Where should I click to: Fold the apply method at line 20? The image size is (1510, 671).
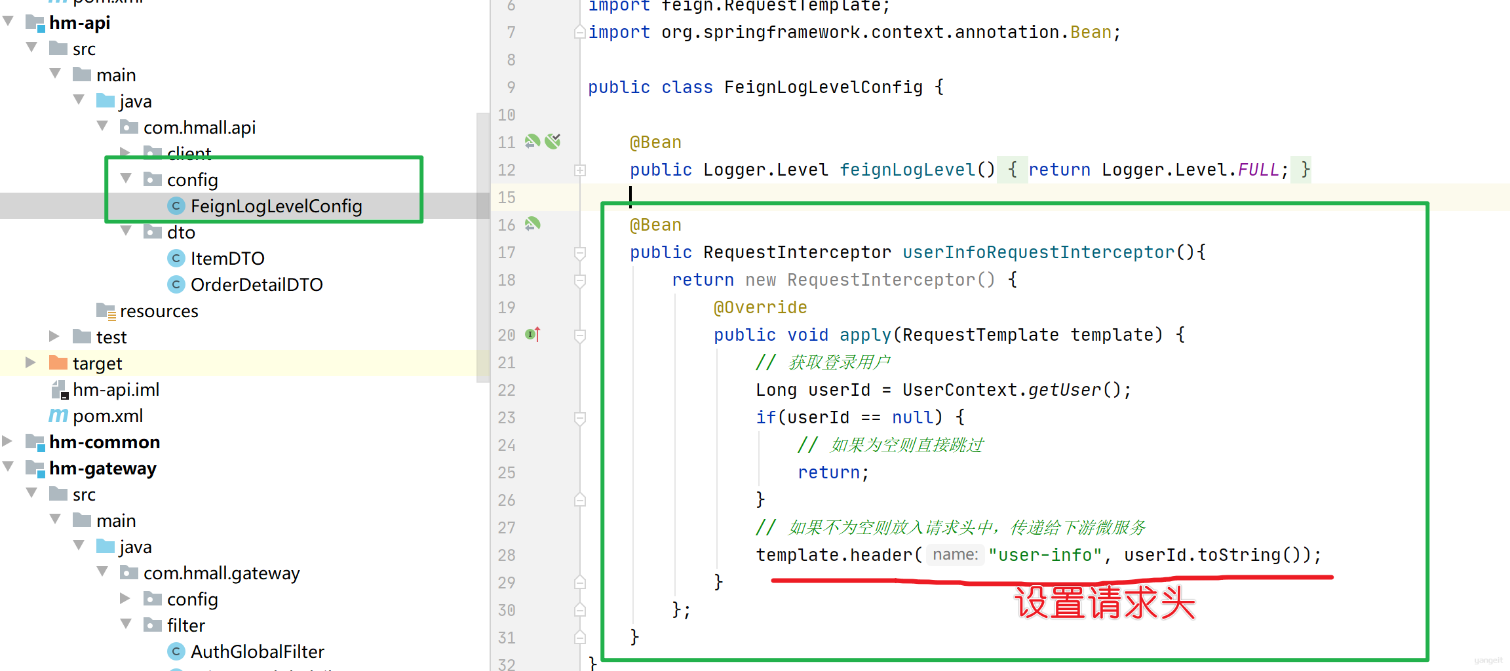coord(580,335)
